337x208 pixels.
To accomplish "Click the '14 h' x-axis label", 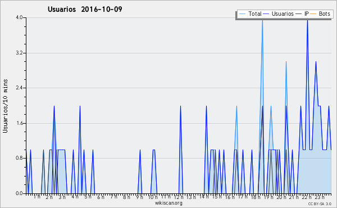I will tap(204, 197).
